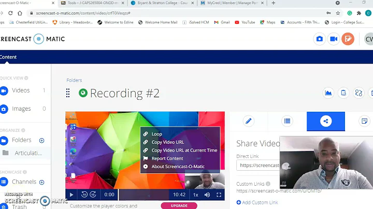Switch to the Tools J-CAPS265004 tab
This screenshot has width=373, height=209.
(x=93, y=3)
